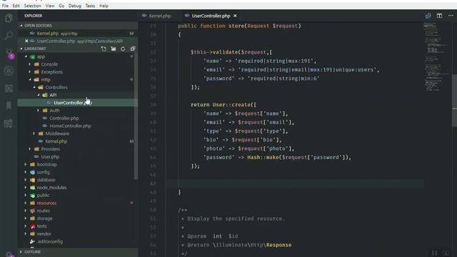Click the folder icon beside tests
Viewport: 457px width, 257px height.
point(33,226)
